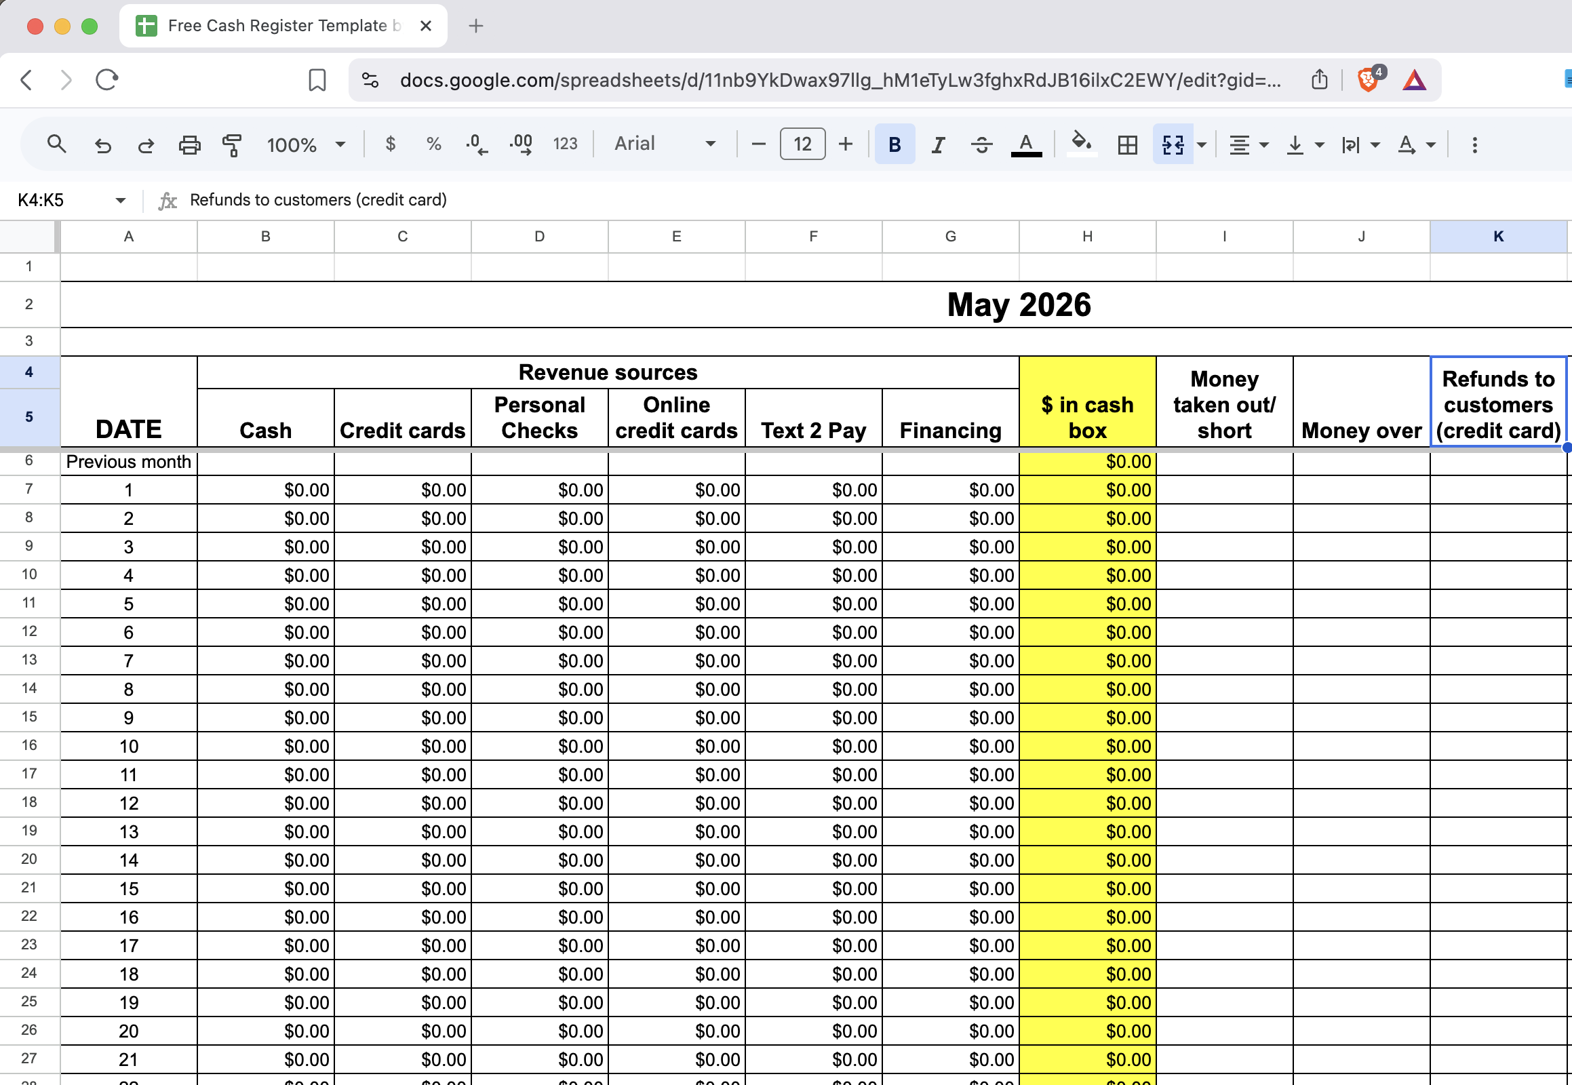1572x1085 pixels.
Task: Select the Credit cards header cell
Action: coord(403,418)
